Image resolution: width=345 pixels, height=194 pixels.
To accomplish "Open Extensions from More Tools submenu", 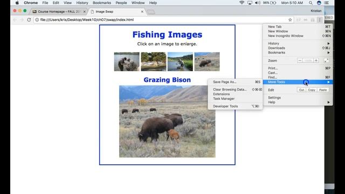I will [235, 94].
